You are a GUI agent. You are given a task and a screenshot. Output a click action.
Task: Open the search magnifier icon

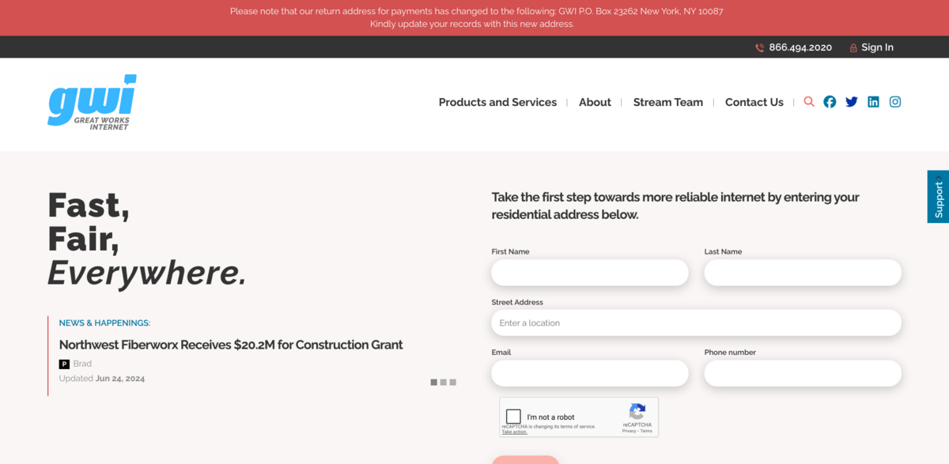809,102
